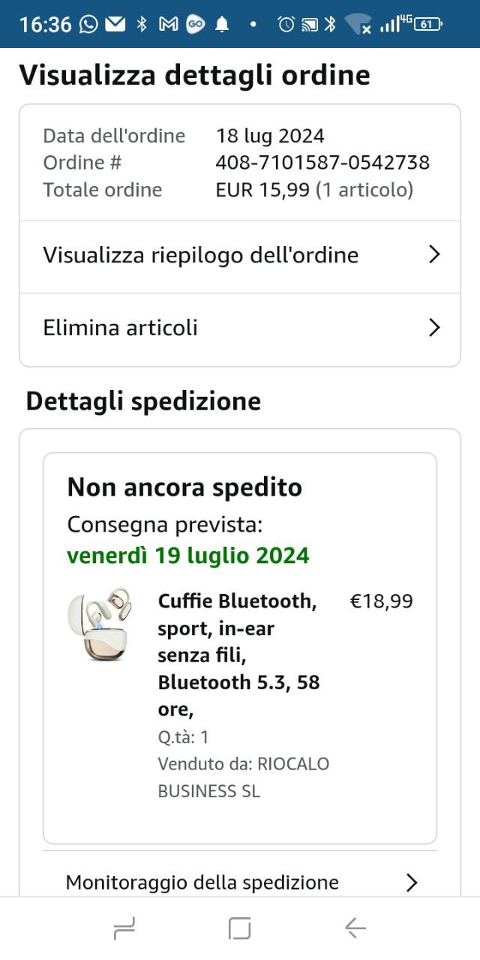Tap the Wi-Fi signal icon

358,24
